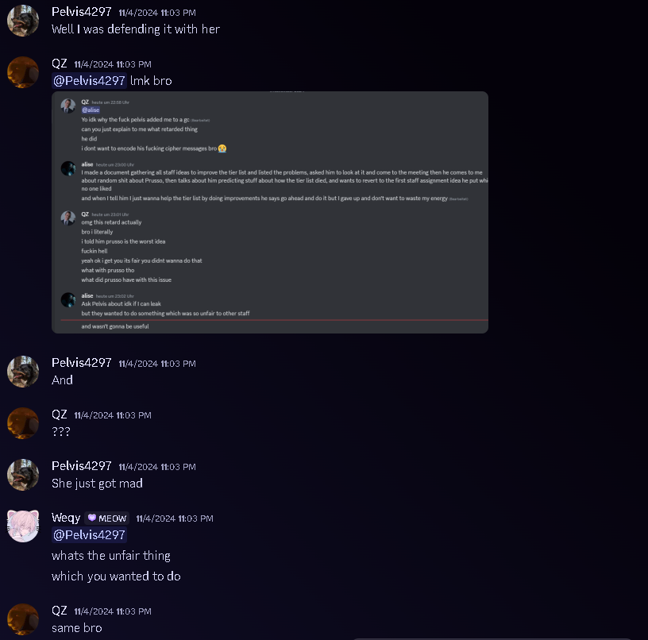Viewport: 648px width, 640px height.
Task: Open QZ's avatar next to "lmk bro" message
Action: [23, 72]
